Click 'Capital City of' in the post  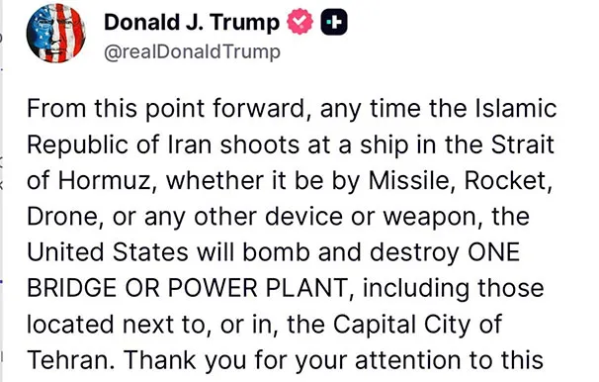417,325
